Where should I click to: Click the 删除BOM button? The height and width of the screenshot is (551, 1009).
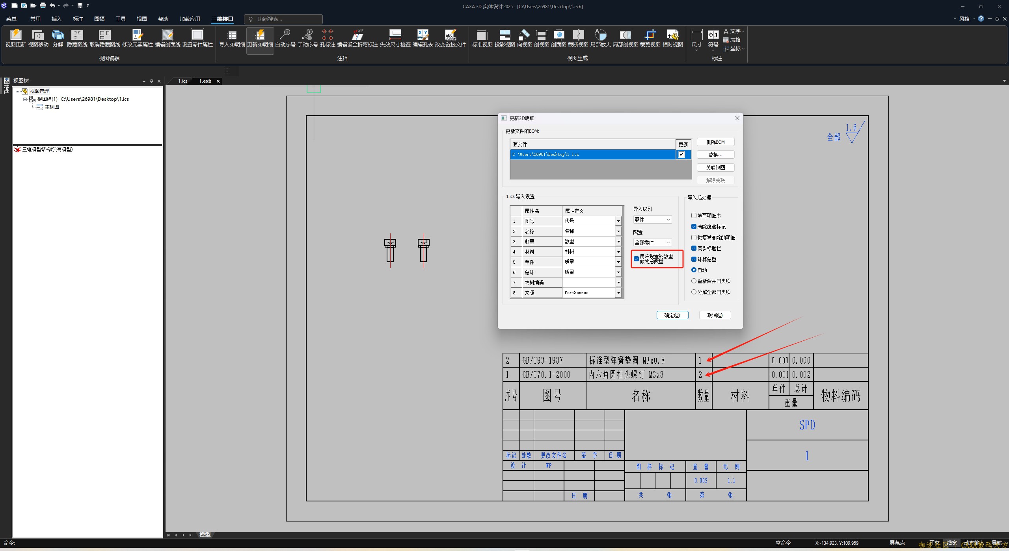(715, 142)
